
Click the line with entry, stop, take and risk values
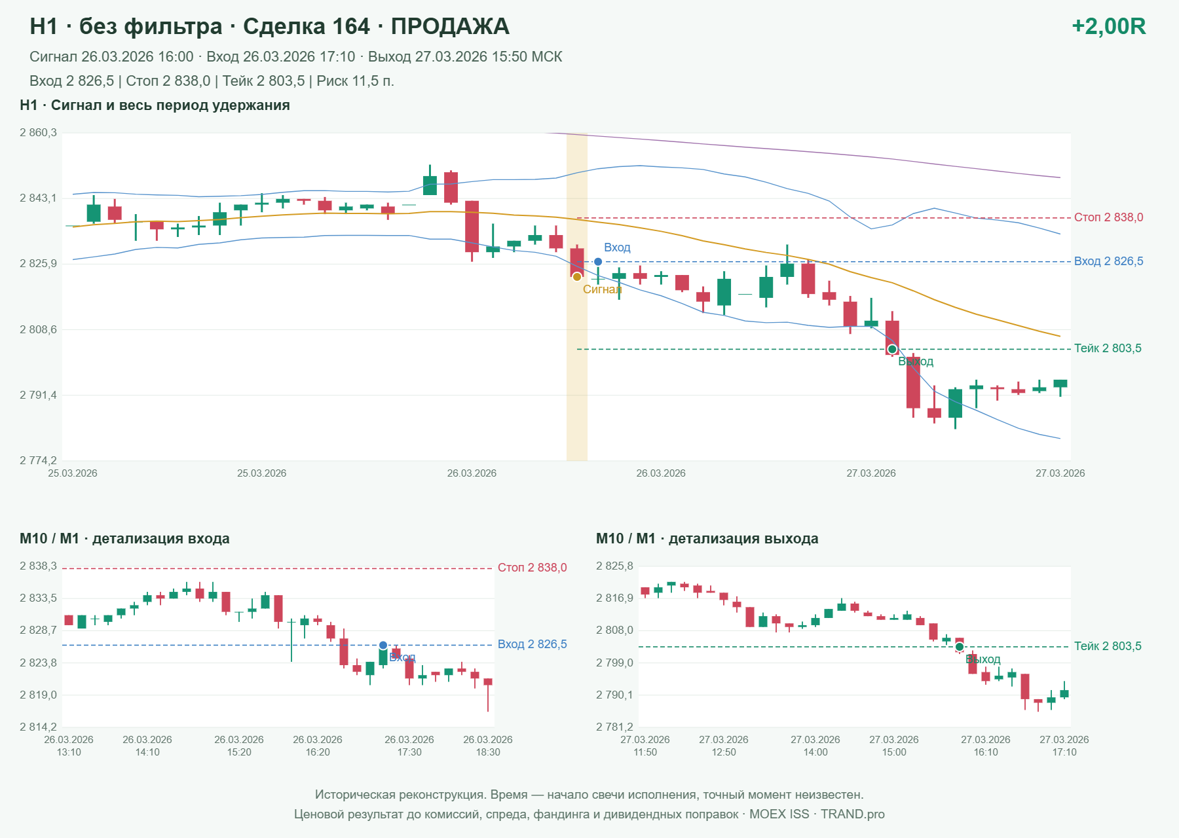pyautogui.click(x=212, y=81)
